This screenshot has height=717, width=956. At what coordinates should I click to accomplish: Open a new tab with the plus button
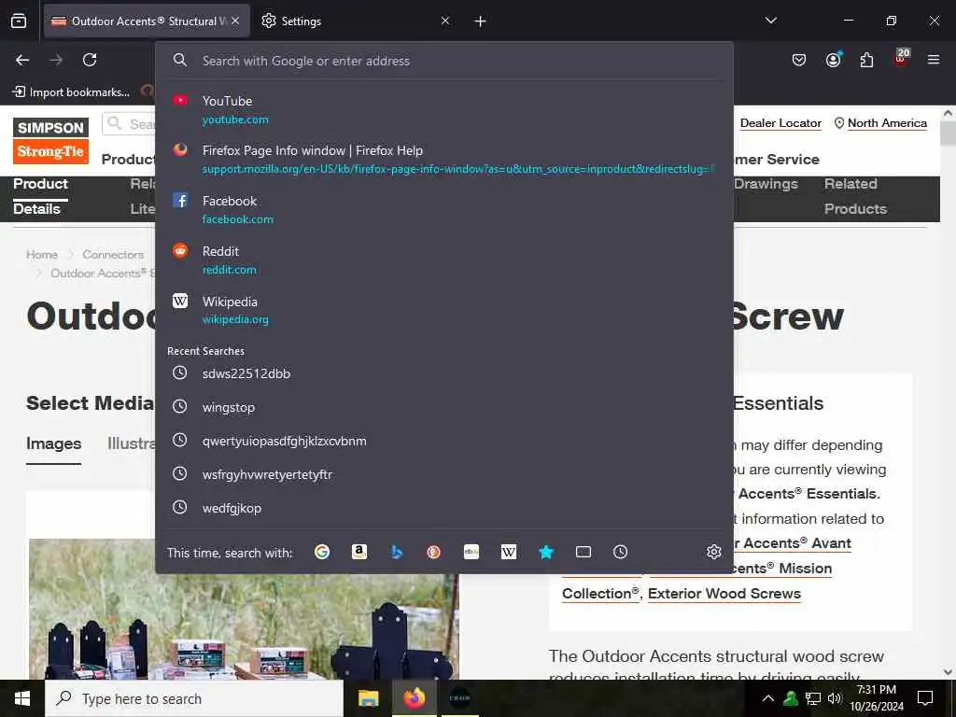click(481, 21)
